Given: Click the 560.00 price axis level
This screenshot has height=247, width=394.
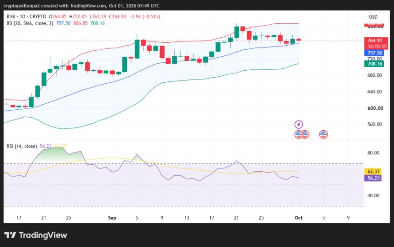Looking at the screenshot, I should pos(375,124).
